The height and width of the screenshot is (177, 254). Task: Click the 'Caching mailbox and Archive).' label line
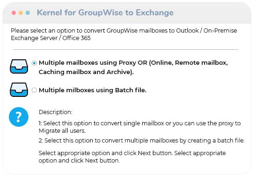[86, 72]
